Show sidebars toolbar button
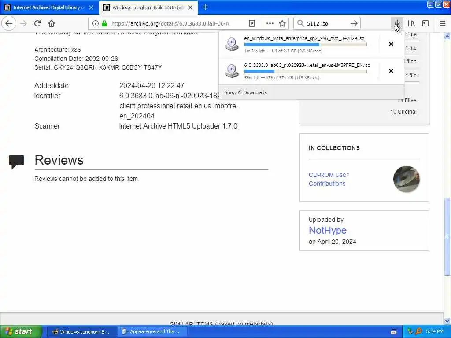 [x=425, y=24]
